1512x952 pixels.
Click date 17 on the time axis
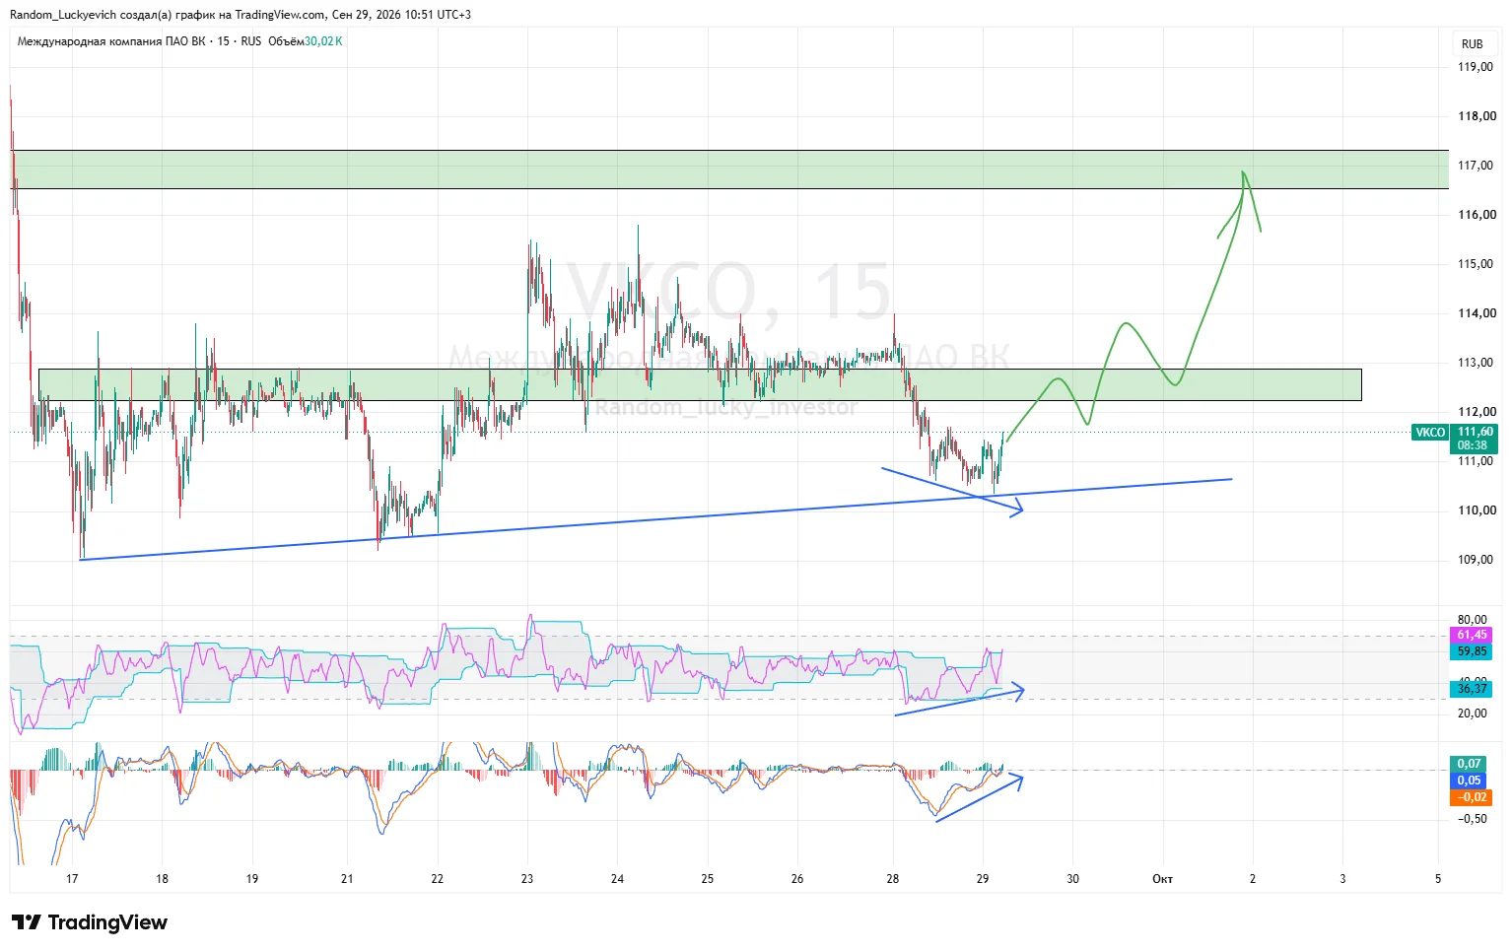click(72, 879)
